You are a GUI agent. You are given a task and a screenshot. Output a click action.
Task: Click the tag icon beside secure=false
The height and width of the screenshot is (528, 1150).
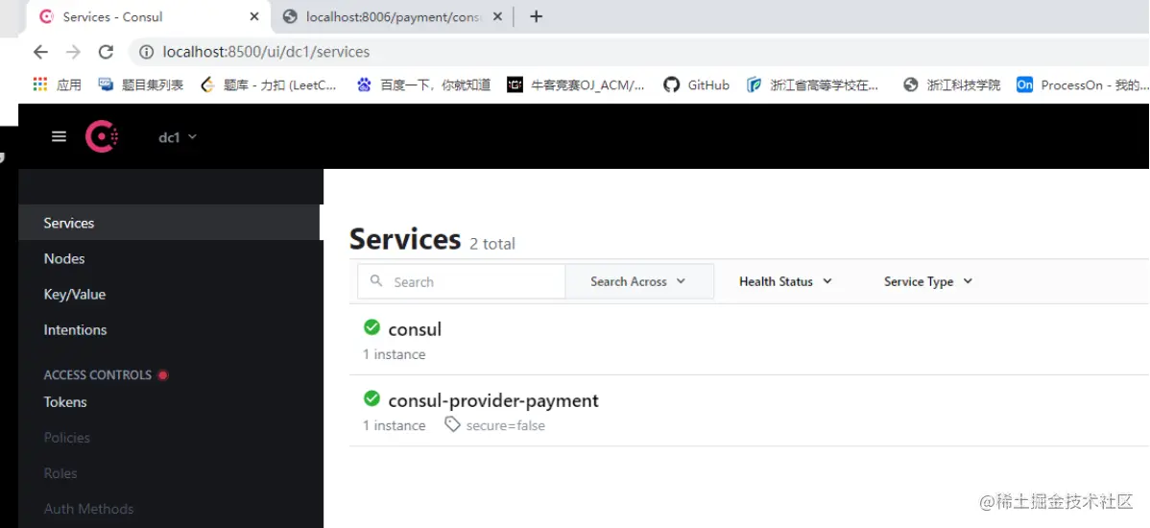(x=452, y=424)
